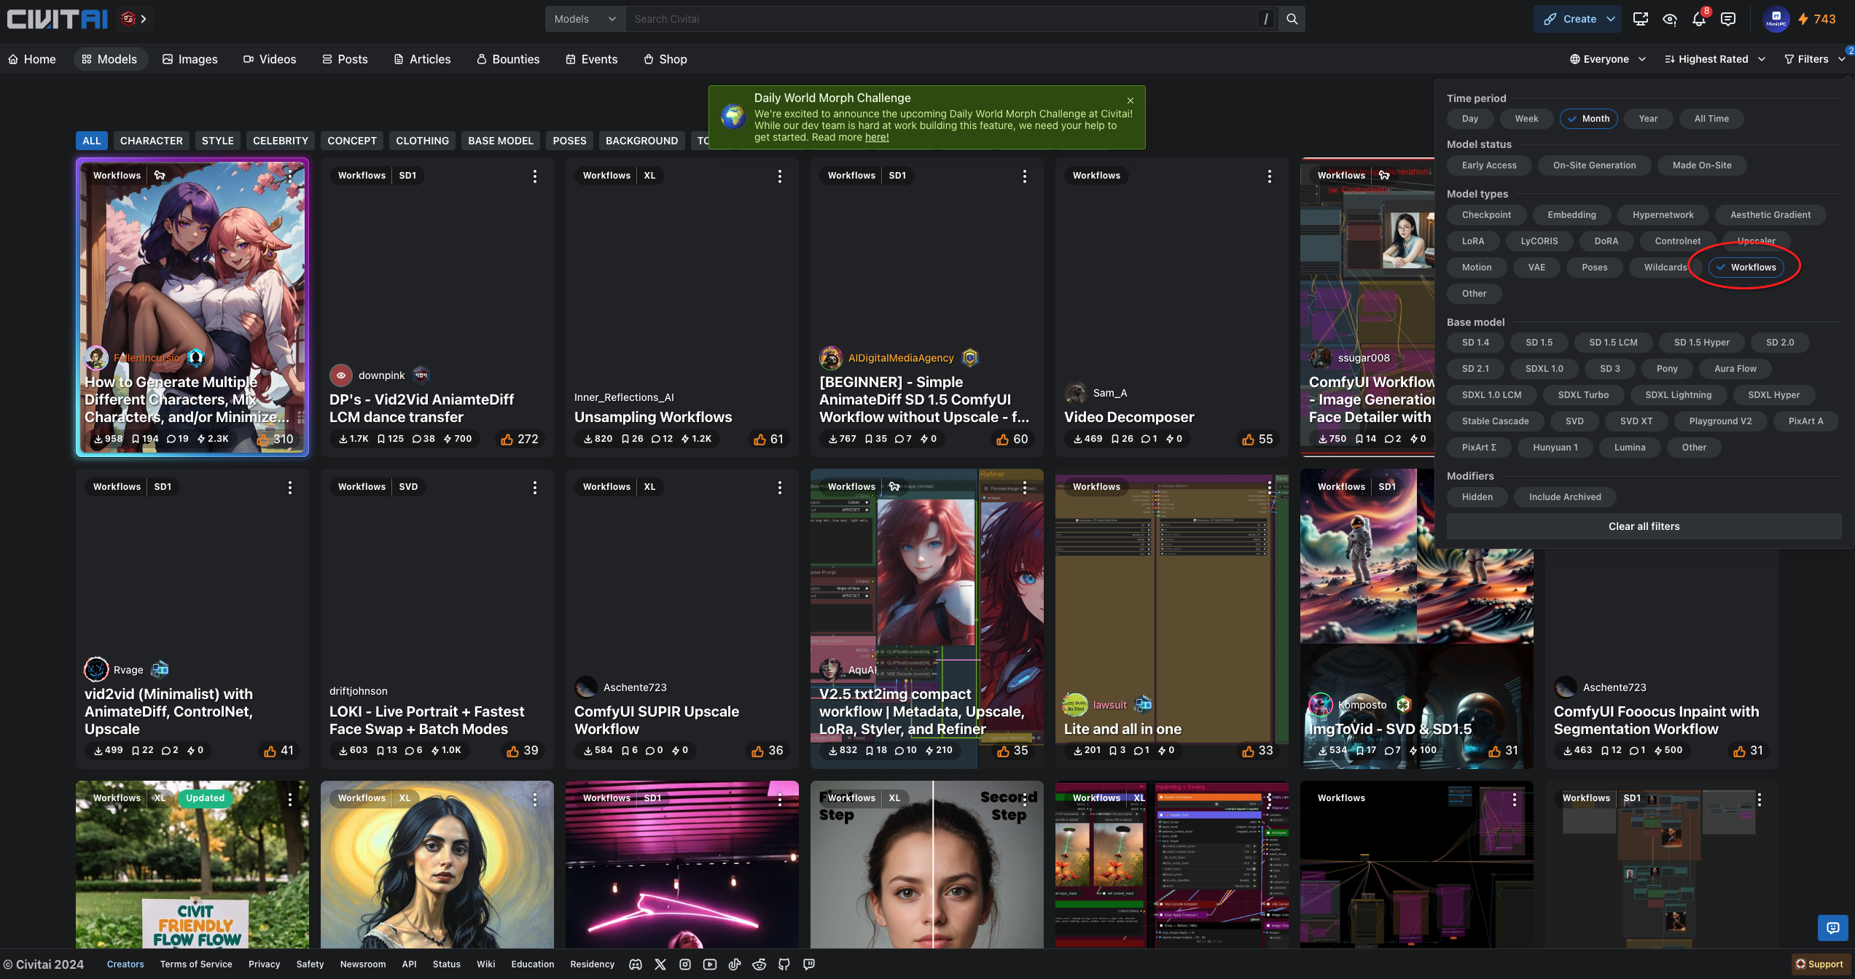Click the browsing-level eye icon in header
Viewport: 1855px width, 979px height.
click(1670, 19)
